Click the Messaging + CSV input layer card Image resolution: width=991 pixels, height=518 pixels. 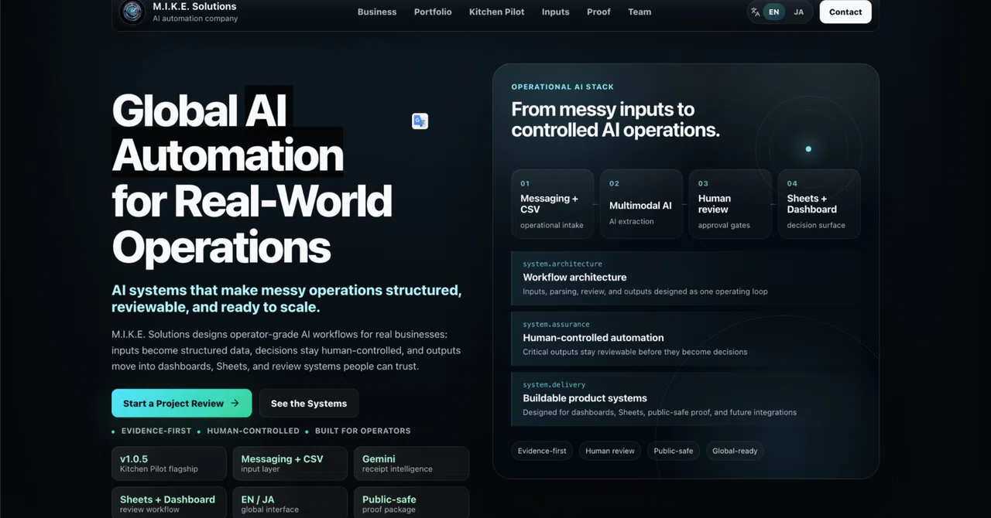coord(290,463)
